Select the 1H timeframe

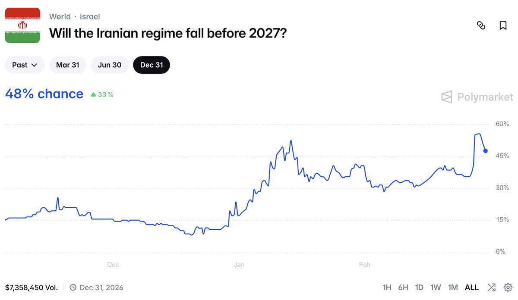387,287
